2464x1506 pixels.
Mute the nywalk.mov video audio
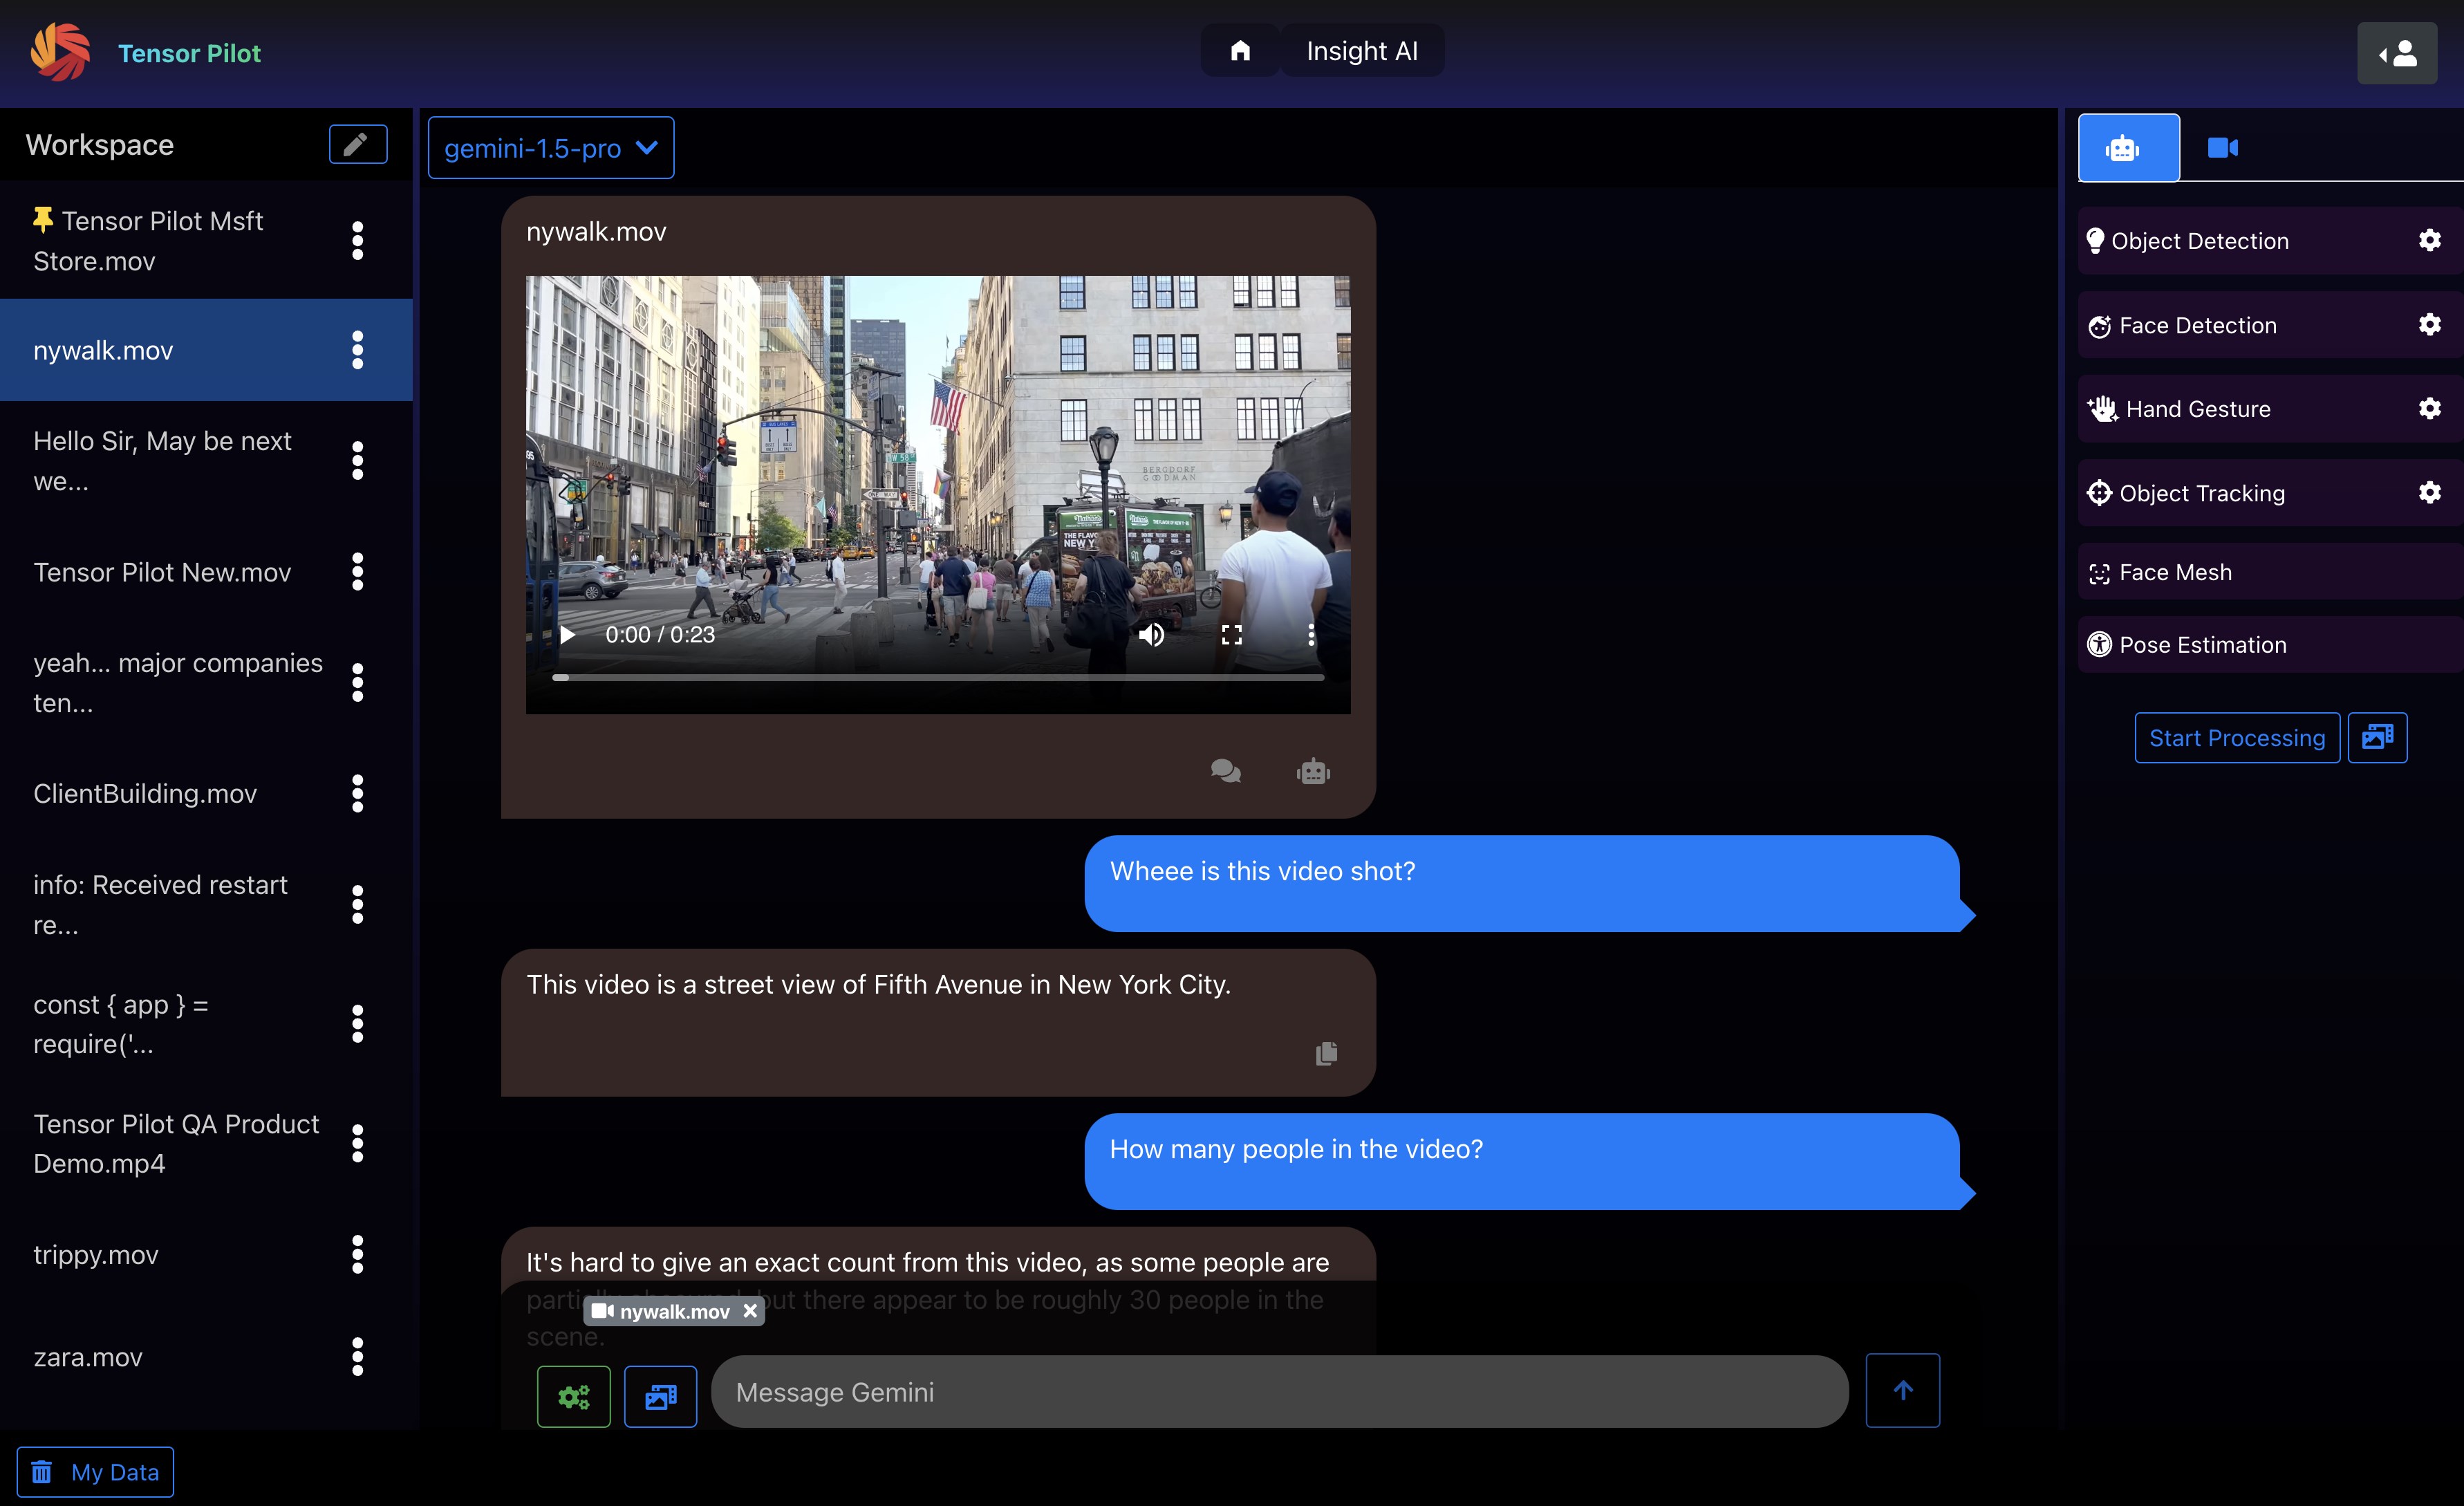click(x=1151, y=635)
